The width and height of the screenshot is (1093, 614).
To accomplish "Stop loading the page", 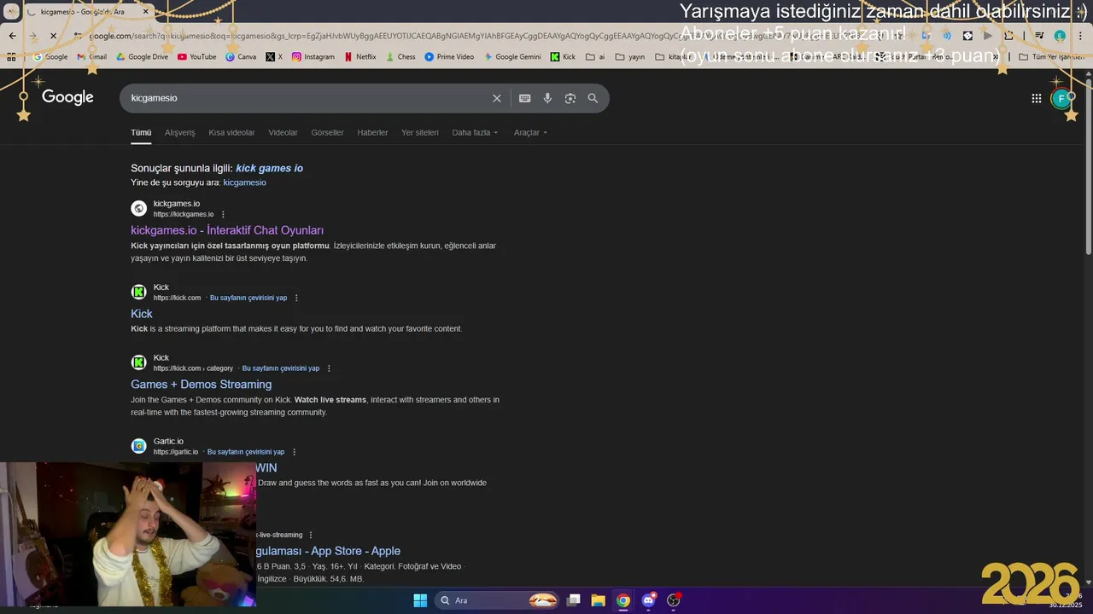I will (53, 36).
